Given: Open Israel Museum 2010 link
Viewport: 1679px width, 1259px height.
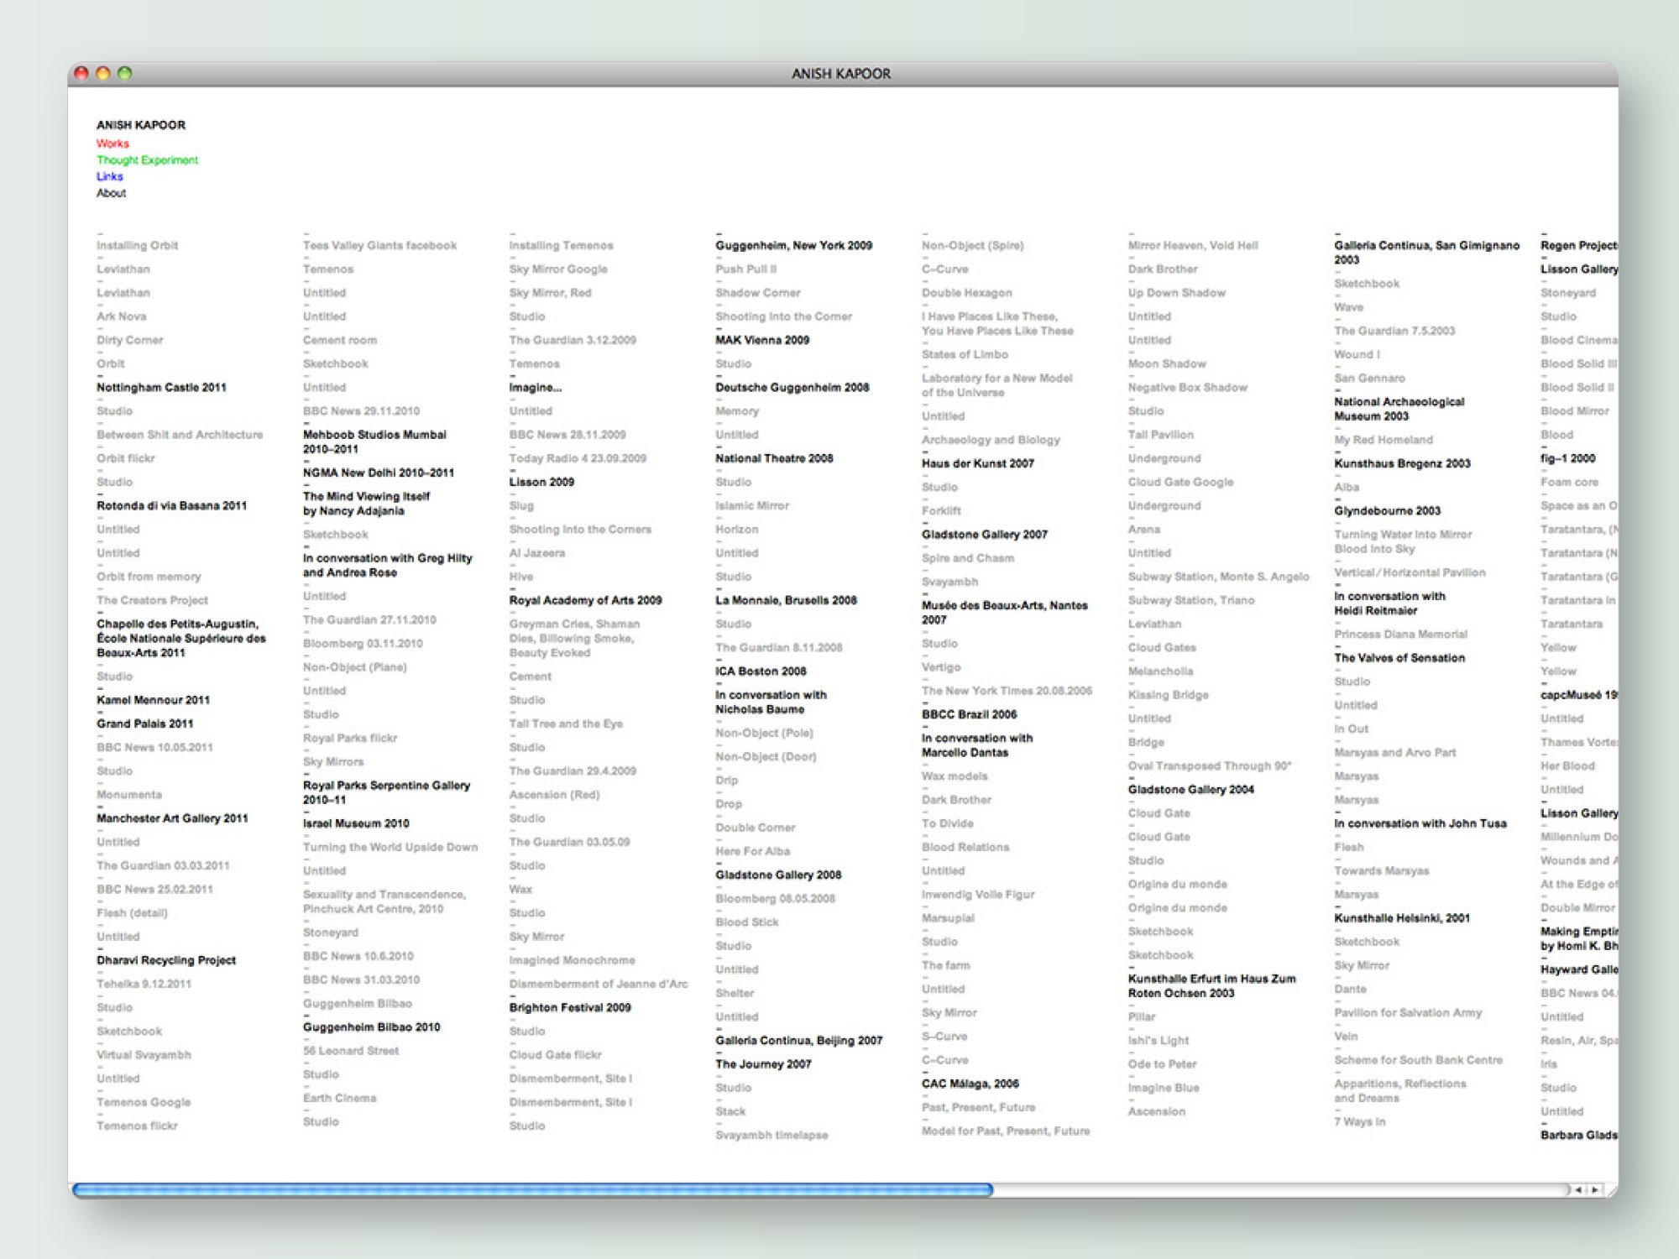Looking at the screenshot, I should [x=356, y=823].
